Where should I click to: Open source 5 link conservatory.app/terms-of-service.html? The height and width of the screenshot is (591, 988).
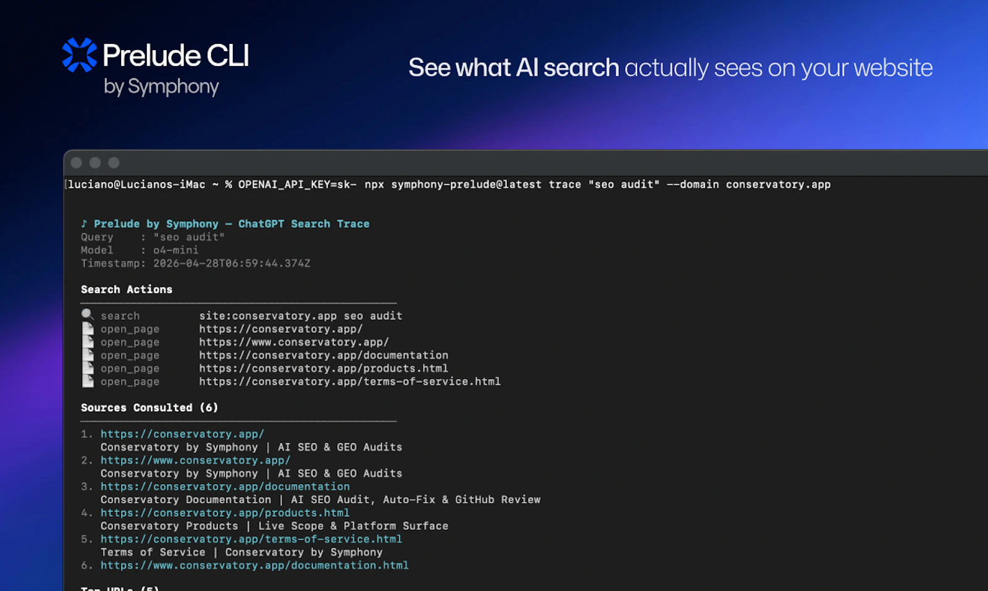(x=251, y=539)
